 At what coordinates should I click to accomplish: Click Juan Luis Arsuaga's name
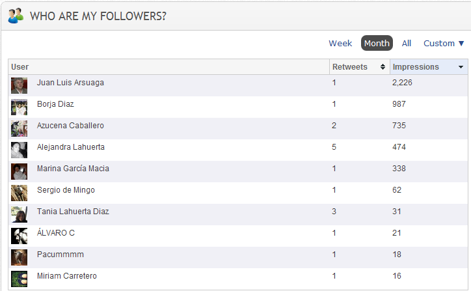tap(70, 83)
